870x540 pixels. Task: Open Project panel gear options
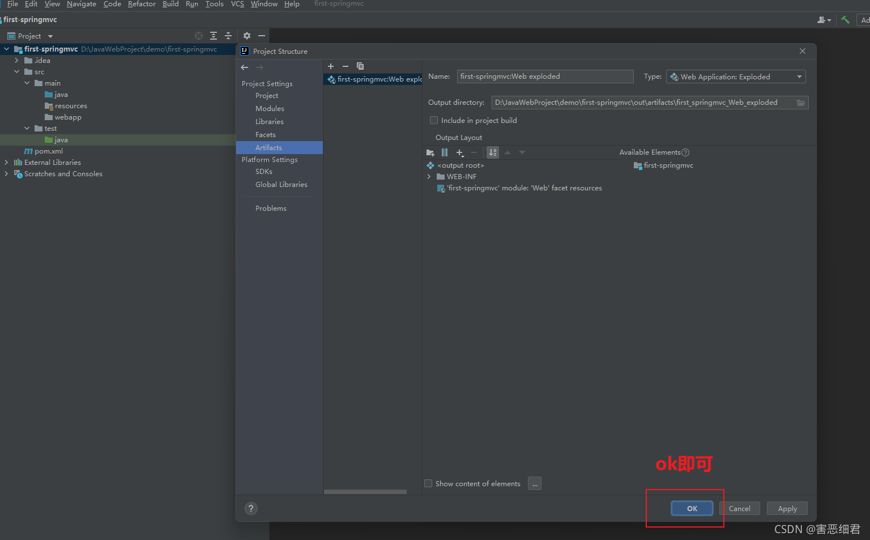coord(247,36)
